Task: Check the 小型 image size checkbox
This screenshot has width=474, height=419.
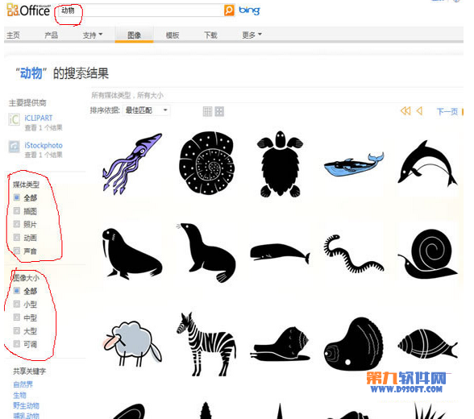Action: pyautogui.click(x=17, y=304)
